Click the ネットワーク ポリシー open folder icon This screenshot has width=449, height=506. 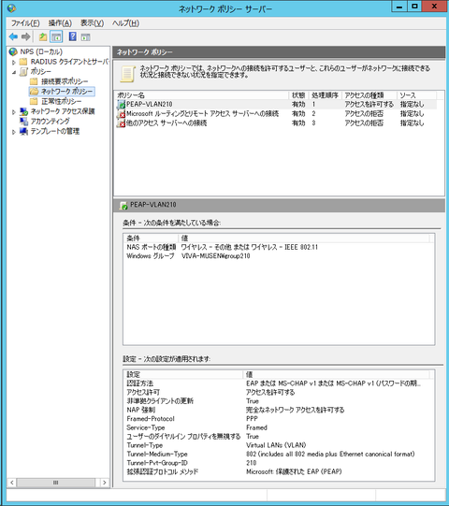pos(34,92)
